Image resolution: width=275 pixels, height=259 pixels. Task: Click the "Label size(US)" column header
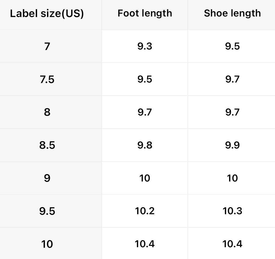tap(47, 14)
